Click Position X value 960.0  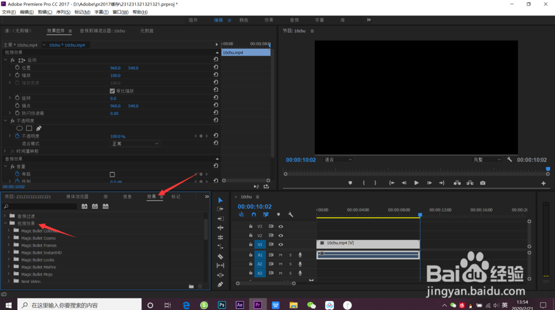click(115, 68)
